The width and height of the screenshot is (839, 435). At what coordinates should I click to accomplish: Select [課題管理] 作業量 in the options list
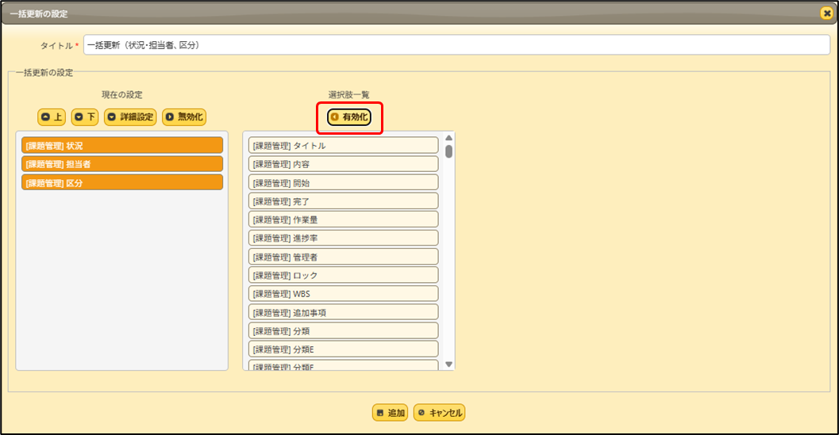343,219
